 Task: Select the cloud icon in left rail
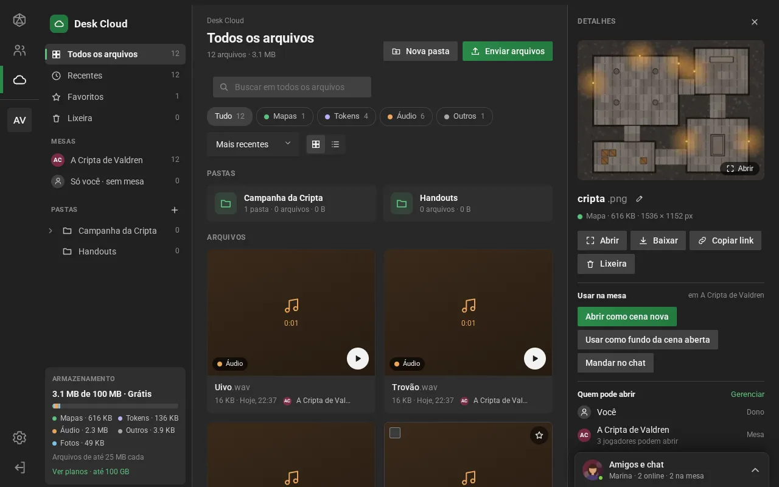coord(19,80)
